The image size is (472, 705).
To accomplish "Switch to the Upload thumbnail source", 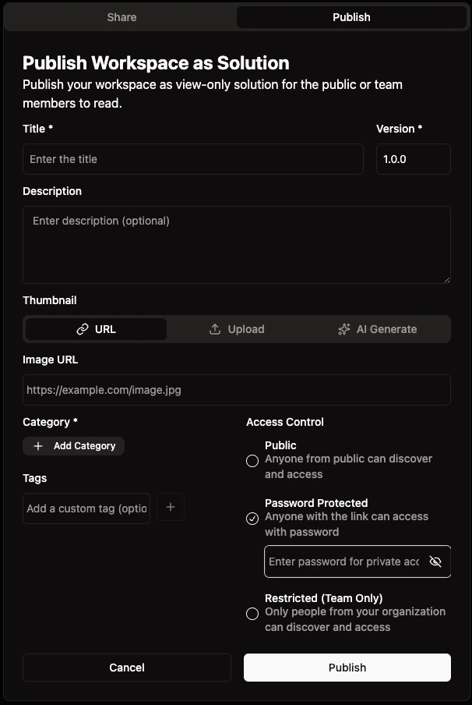I will 237,328.
